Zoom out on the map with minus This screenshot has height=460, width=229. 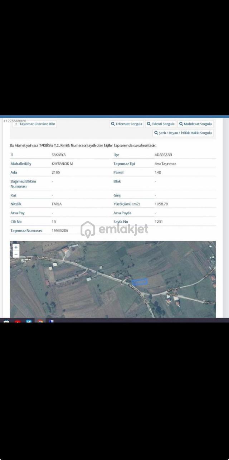(x=16, y=254)
